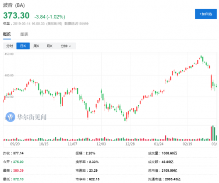This screenshot has width=219, height=183.
Task: Select the 日K daily candlestick view
Action: 23,46
